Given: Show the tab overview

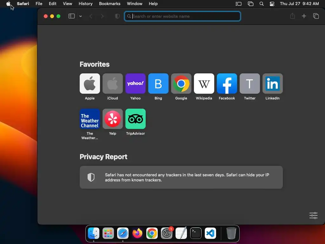Looking at the screenshot, I should point(316,16).
